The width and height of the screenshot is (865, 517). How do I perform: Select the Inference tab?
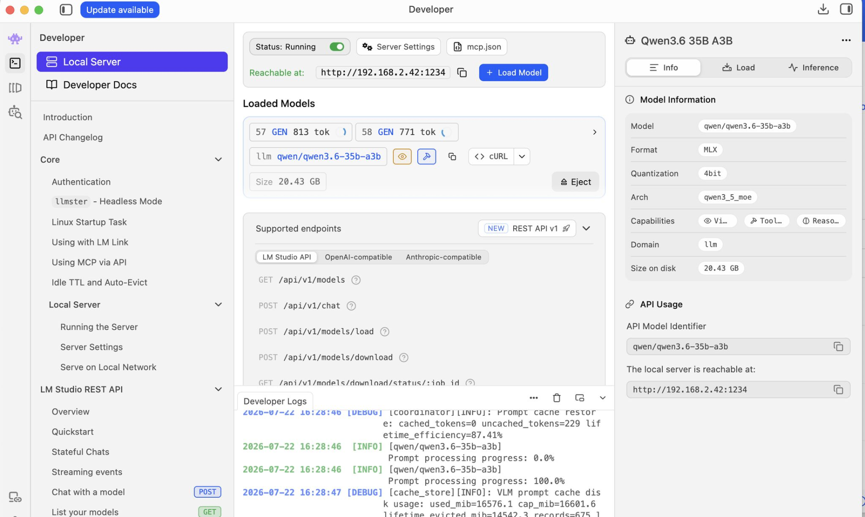[x=813, y=68]
